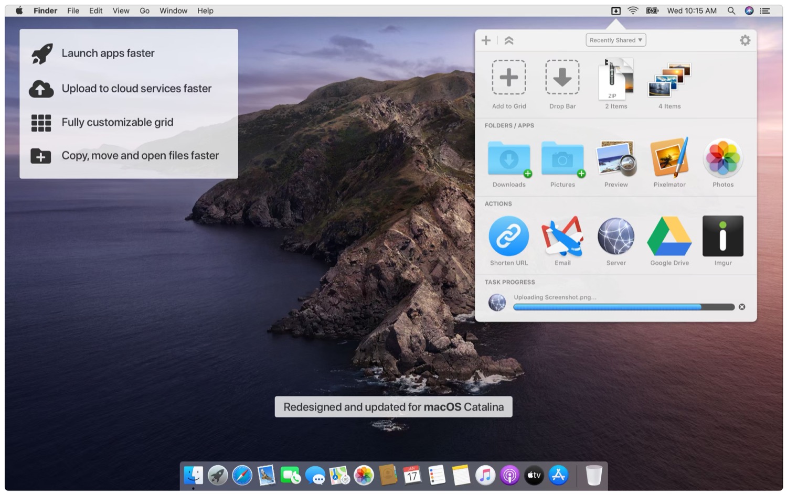Viewport: 787px width, 495px height.
Task: Open the Shorten URL action
Action: 508,236
